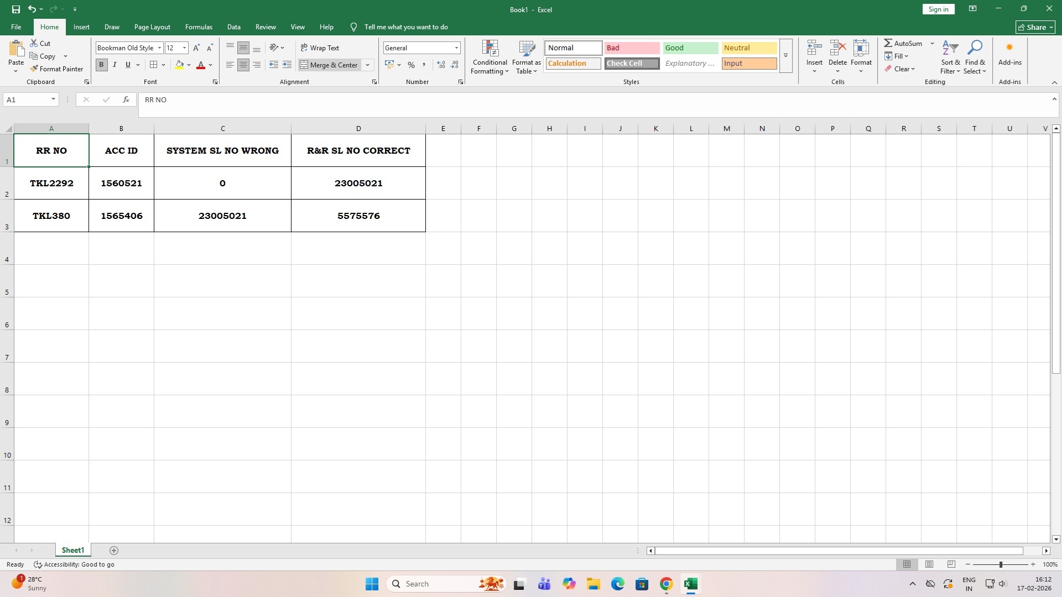Click the Sign in button
The width and height of the screenshot is (1062, 597).
(938, 9)
